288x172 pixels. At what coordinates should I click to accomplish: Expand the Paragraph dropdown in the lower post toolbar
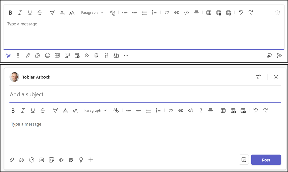[x=95, y=111]
